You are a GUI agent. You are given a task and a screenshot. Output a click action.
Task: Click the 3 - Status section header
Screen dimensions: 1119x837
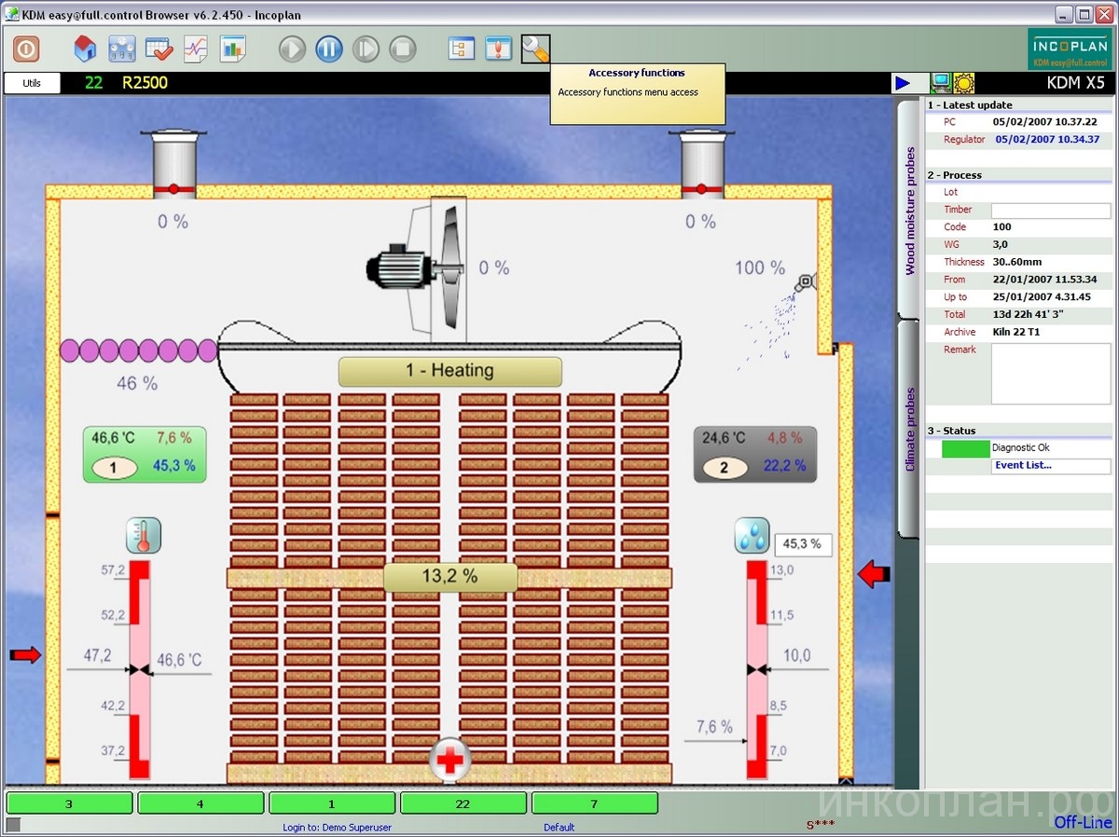point(951,431)
